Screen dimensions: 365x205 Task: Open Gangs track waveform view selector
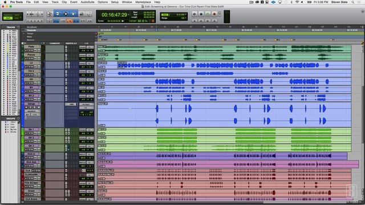point(32,112)
